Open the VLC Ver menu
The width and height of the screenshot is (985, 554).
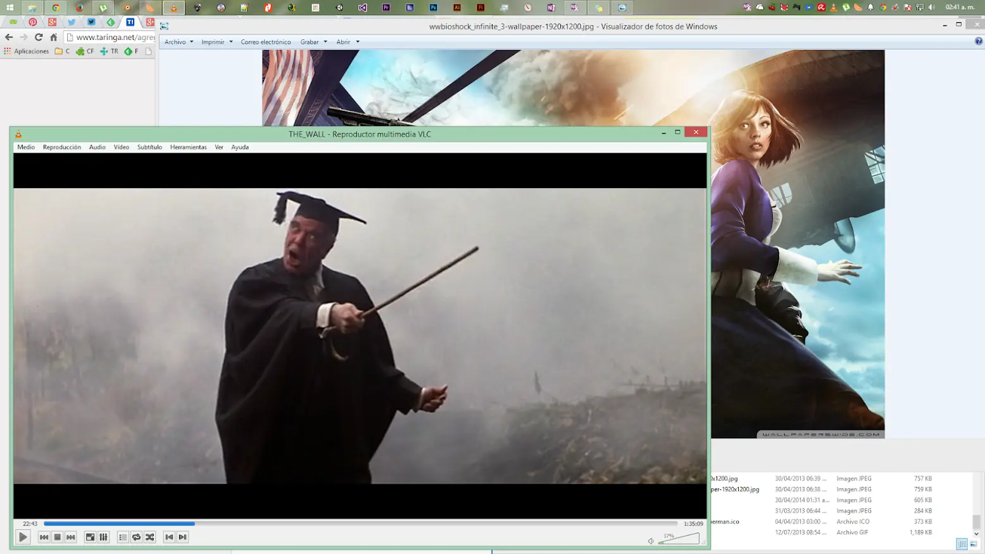pyautogui.click(x=219, y=147)
